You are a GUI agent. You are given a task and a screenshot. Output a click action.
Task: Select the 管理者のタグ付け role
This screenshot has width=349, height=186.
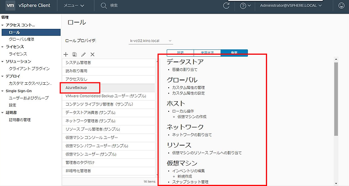pyautogui.click(x=109, y=163)
